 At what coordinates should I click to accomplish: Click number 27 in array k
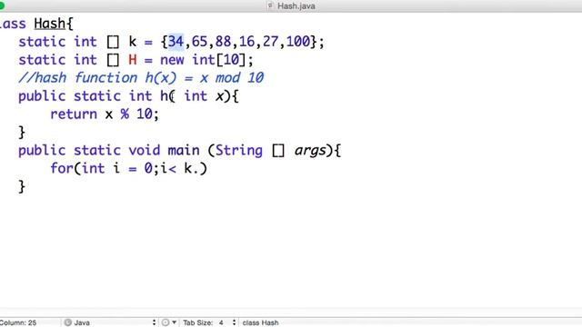coord(271,42)
